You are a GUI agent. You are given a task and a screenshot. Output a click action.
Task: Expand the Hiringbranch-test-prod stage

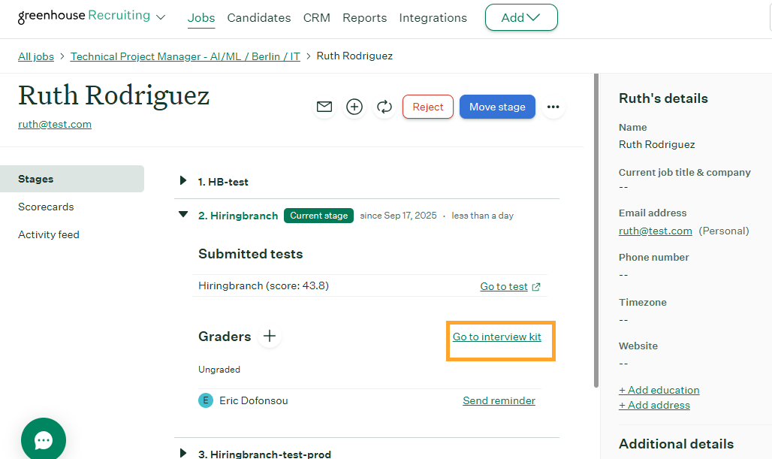[x=182, y=453]
